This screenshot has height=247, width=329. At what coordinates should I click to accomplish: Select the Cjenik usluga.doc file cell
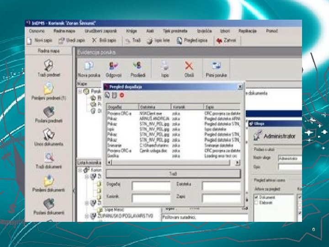click(x=153, y=150)
